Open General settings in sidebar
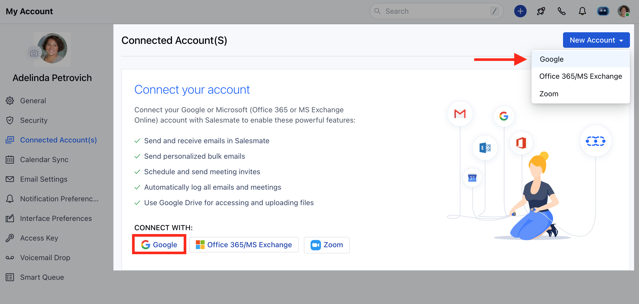The image size is (639, 304). point(33,101)
